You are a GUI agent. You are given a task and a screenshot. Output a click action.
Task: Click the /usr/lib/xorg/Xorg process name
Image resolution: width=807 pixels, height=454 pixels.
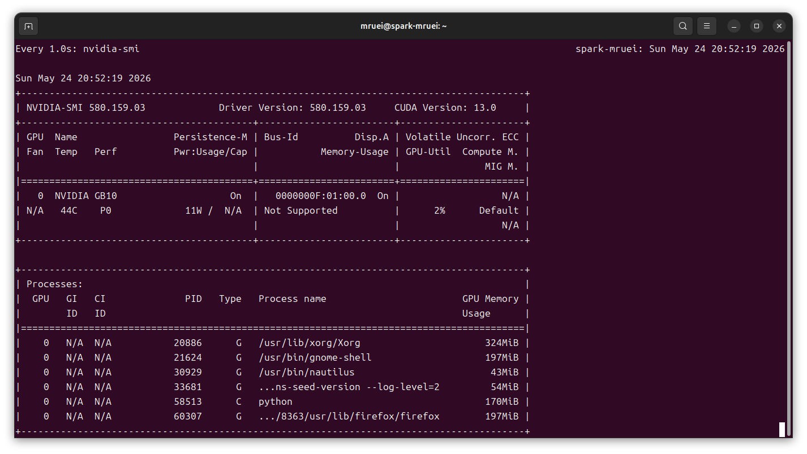click(x=309, y=343)
